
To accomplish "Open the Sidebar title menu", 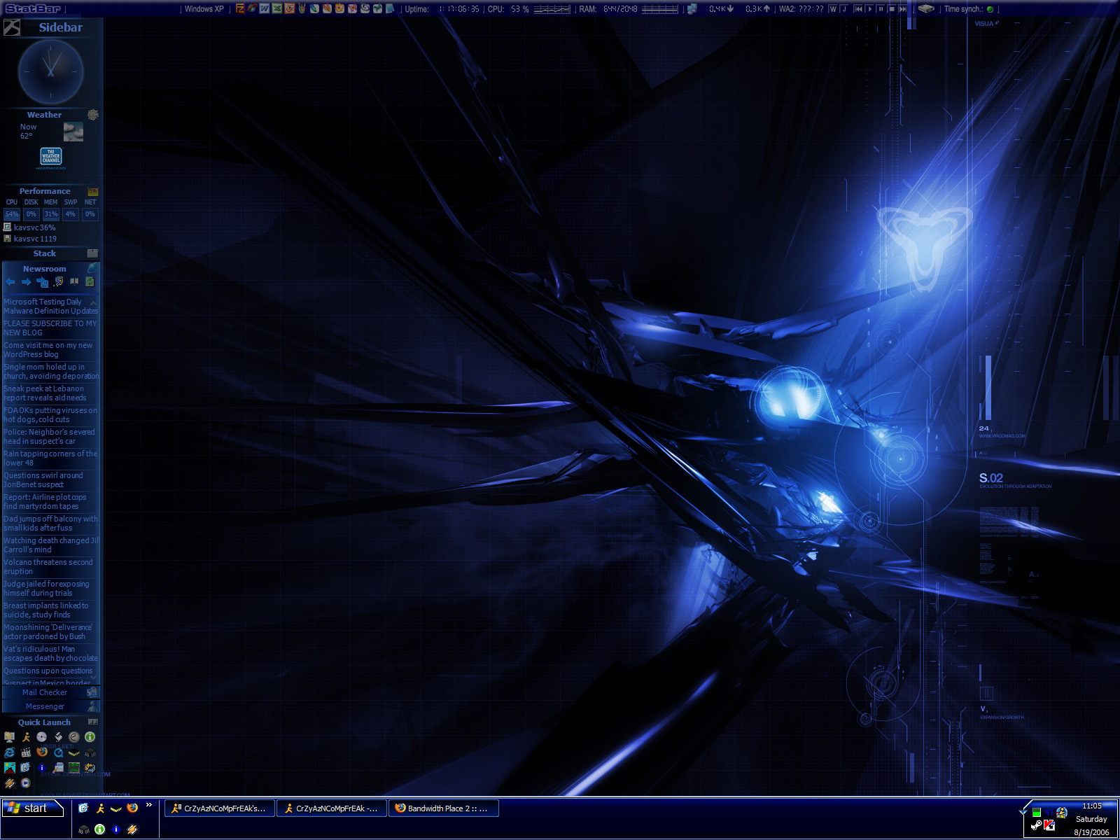I will (60, 27).
